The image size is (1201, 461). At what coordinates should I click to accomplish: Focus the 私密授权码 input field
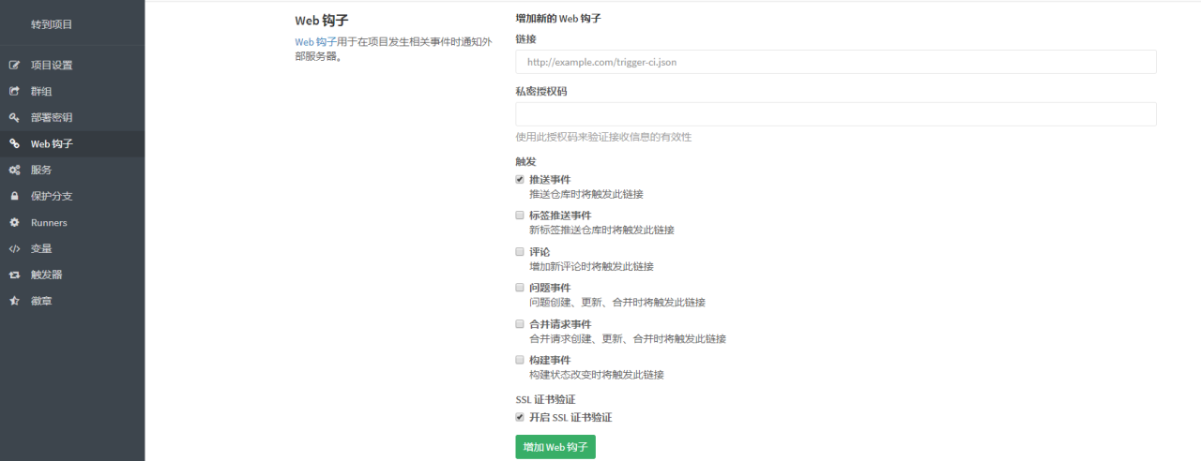point(835,114)
